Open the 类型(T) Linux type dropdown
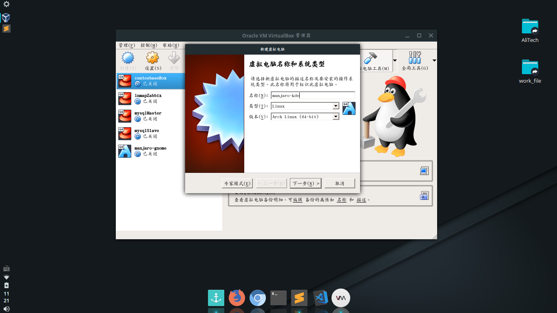Viewport: 557px width, 313px height. [305, 106]
